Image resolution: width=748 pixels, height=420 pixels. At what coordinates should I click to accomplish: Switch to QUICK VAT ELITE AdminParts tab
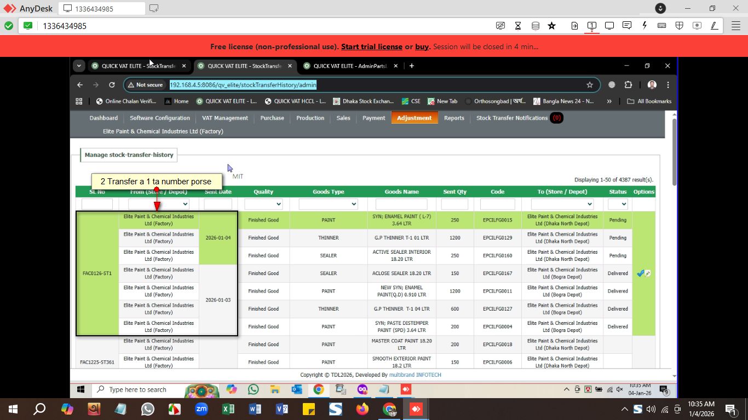coord(349,66)
